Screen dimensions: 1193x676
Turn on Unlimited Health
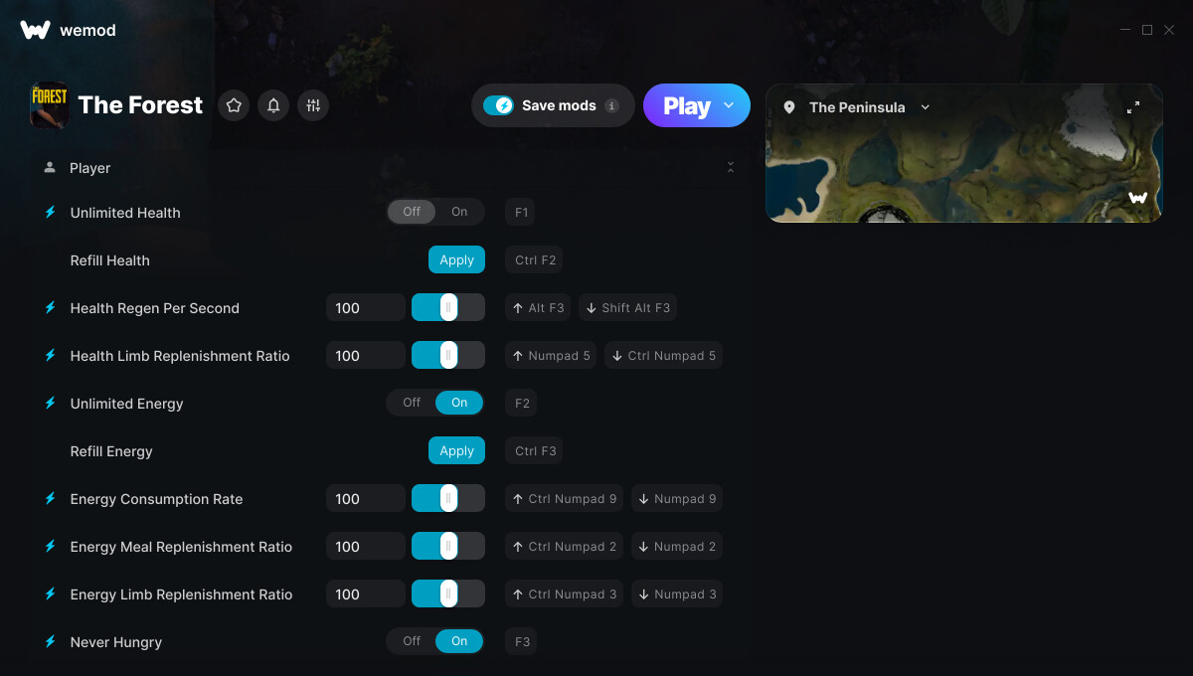pyautogui.click(x=459, y=212)
